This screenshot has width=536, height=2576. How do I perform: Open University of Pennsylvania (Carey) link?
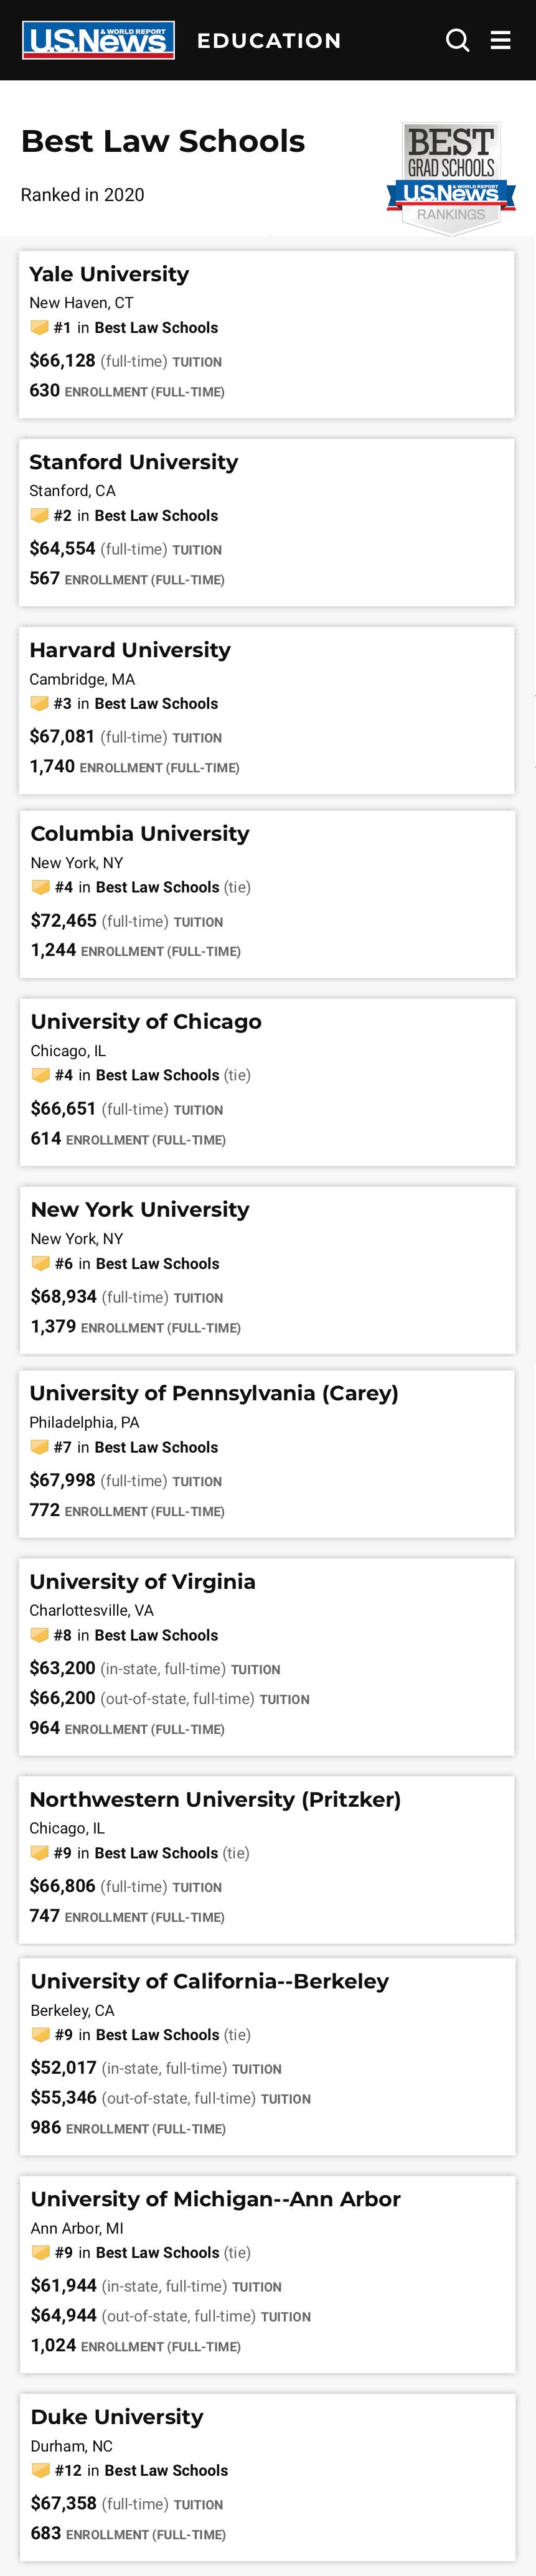[x=214, y=1393]
